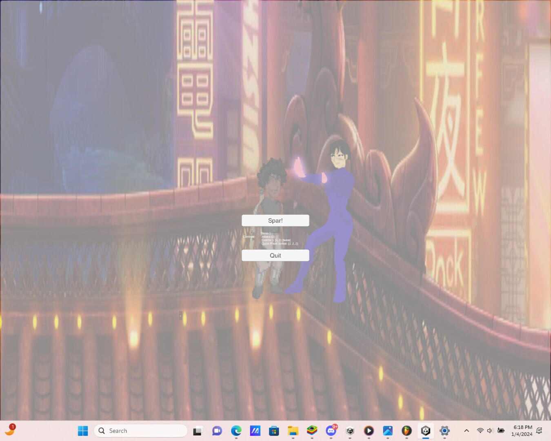This screenshot has height=441, width=551.
Task: Open the Microsoft Store
Action: (273, 430)
